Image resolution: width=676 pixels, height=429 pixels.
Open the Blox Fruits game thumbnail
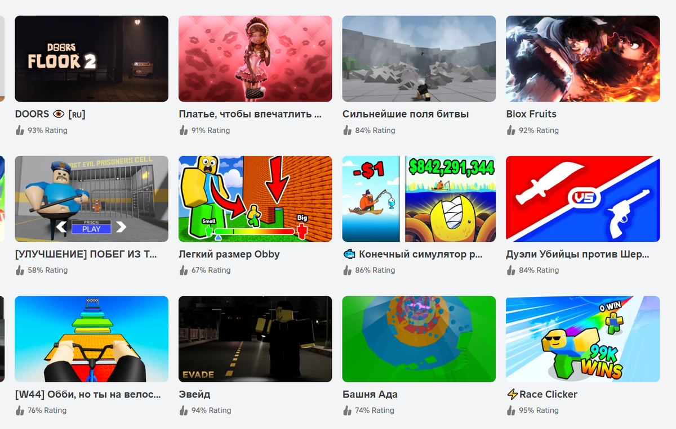582,58
